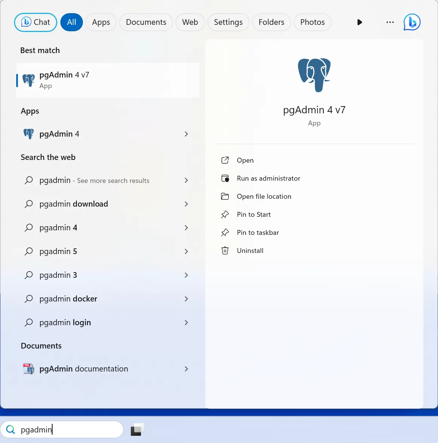Click the shield icon for Run as administrator
438x443 pixels.
[x=225, y=178]
